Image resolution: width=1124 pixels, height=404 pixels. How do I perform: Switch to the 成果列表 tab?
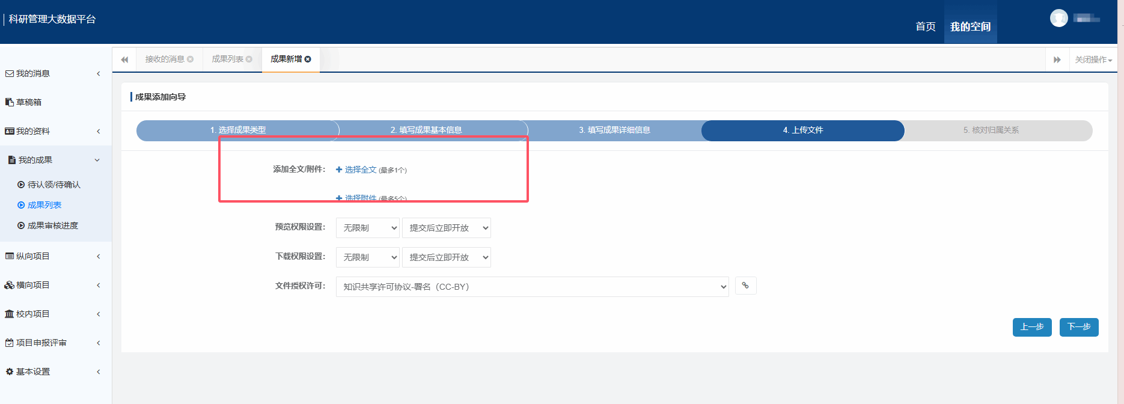(227, 59)
